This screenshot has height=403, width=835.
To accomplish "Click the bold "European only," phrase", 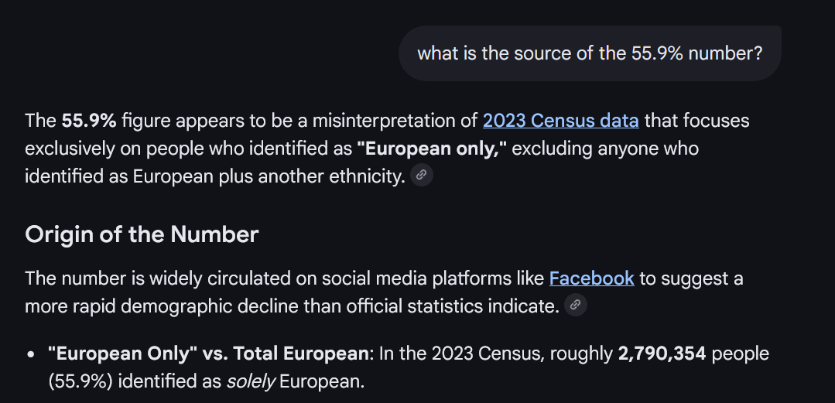I will click(431, 149).
